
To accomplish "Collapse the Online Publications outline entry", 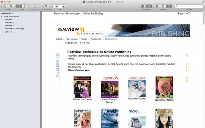I will click(1, 17).
